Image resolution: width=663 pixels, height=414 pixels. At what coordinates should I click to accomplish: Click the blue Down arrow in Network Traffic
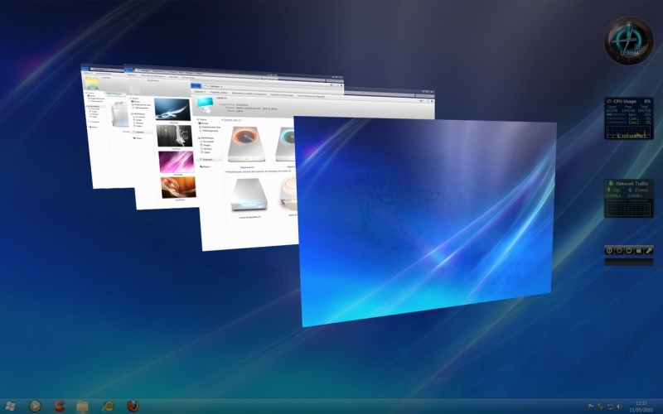point(630,190)
